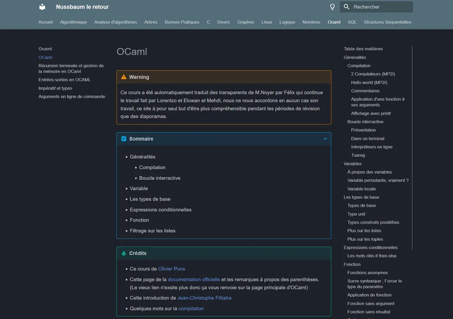Jump to Hello world (MP2I) in contents
The width and height of the screenshot is (453, 319).
(x=369, y=83)
